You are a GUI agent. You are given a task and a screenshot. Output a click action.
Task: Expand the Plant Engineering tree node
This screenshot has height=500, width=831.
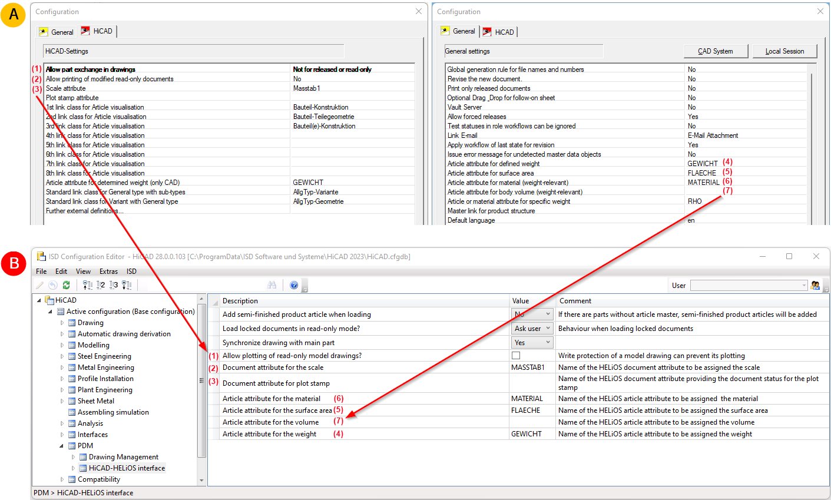pyautogui.click(x=62, y=390)
